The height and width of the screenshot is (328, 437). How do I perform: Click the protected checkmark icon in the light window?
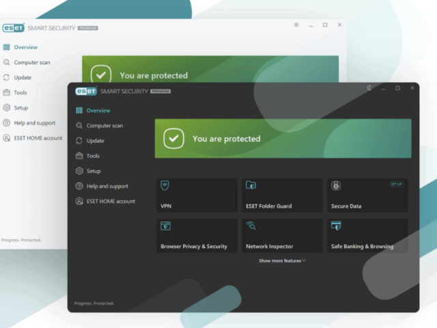101,74
